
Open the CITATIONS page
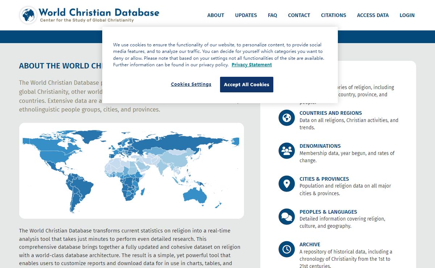pyautogui.click(x=333, y=15)
